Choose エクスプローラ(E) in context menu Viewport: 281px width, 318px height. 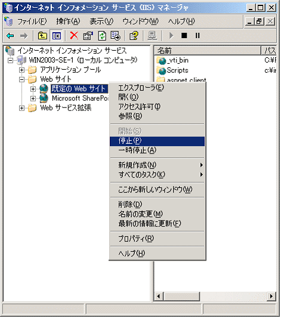click(158, 88)
